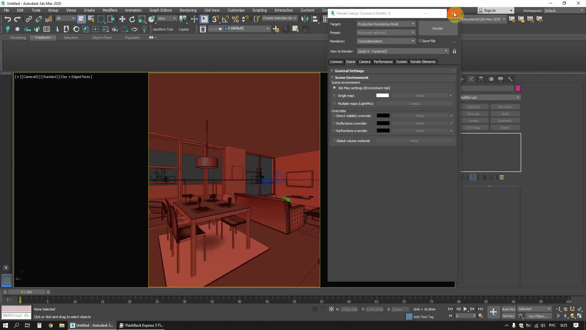Expand the General Settings rollout
Viewport: 586px width, 330px height.
[x=349, y=71]
